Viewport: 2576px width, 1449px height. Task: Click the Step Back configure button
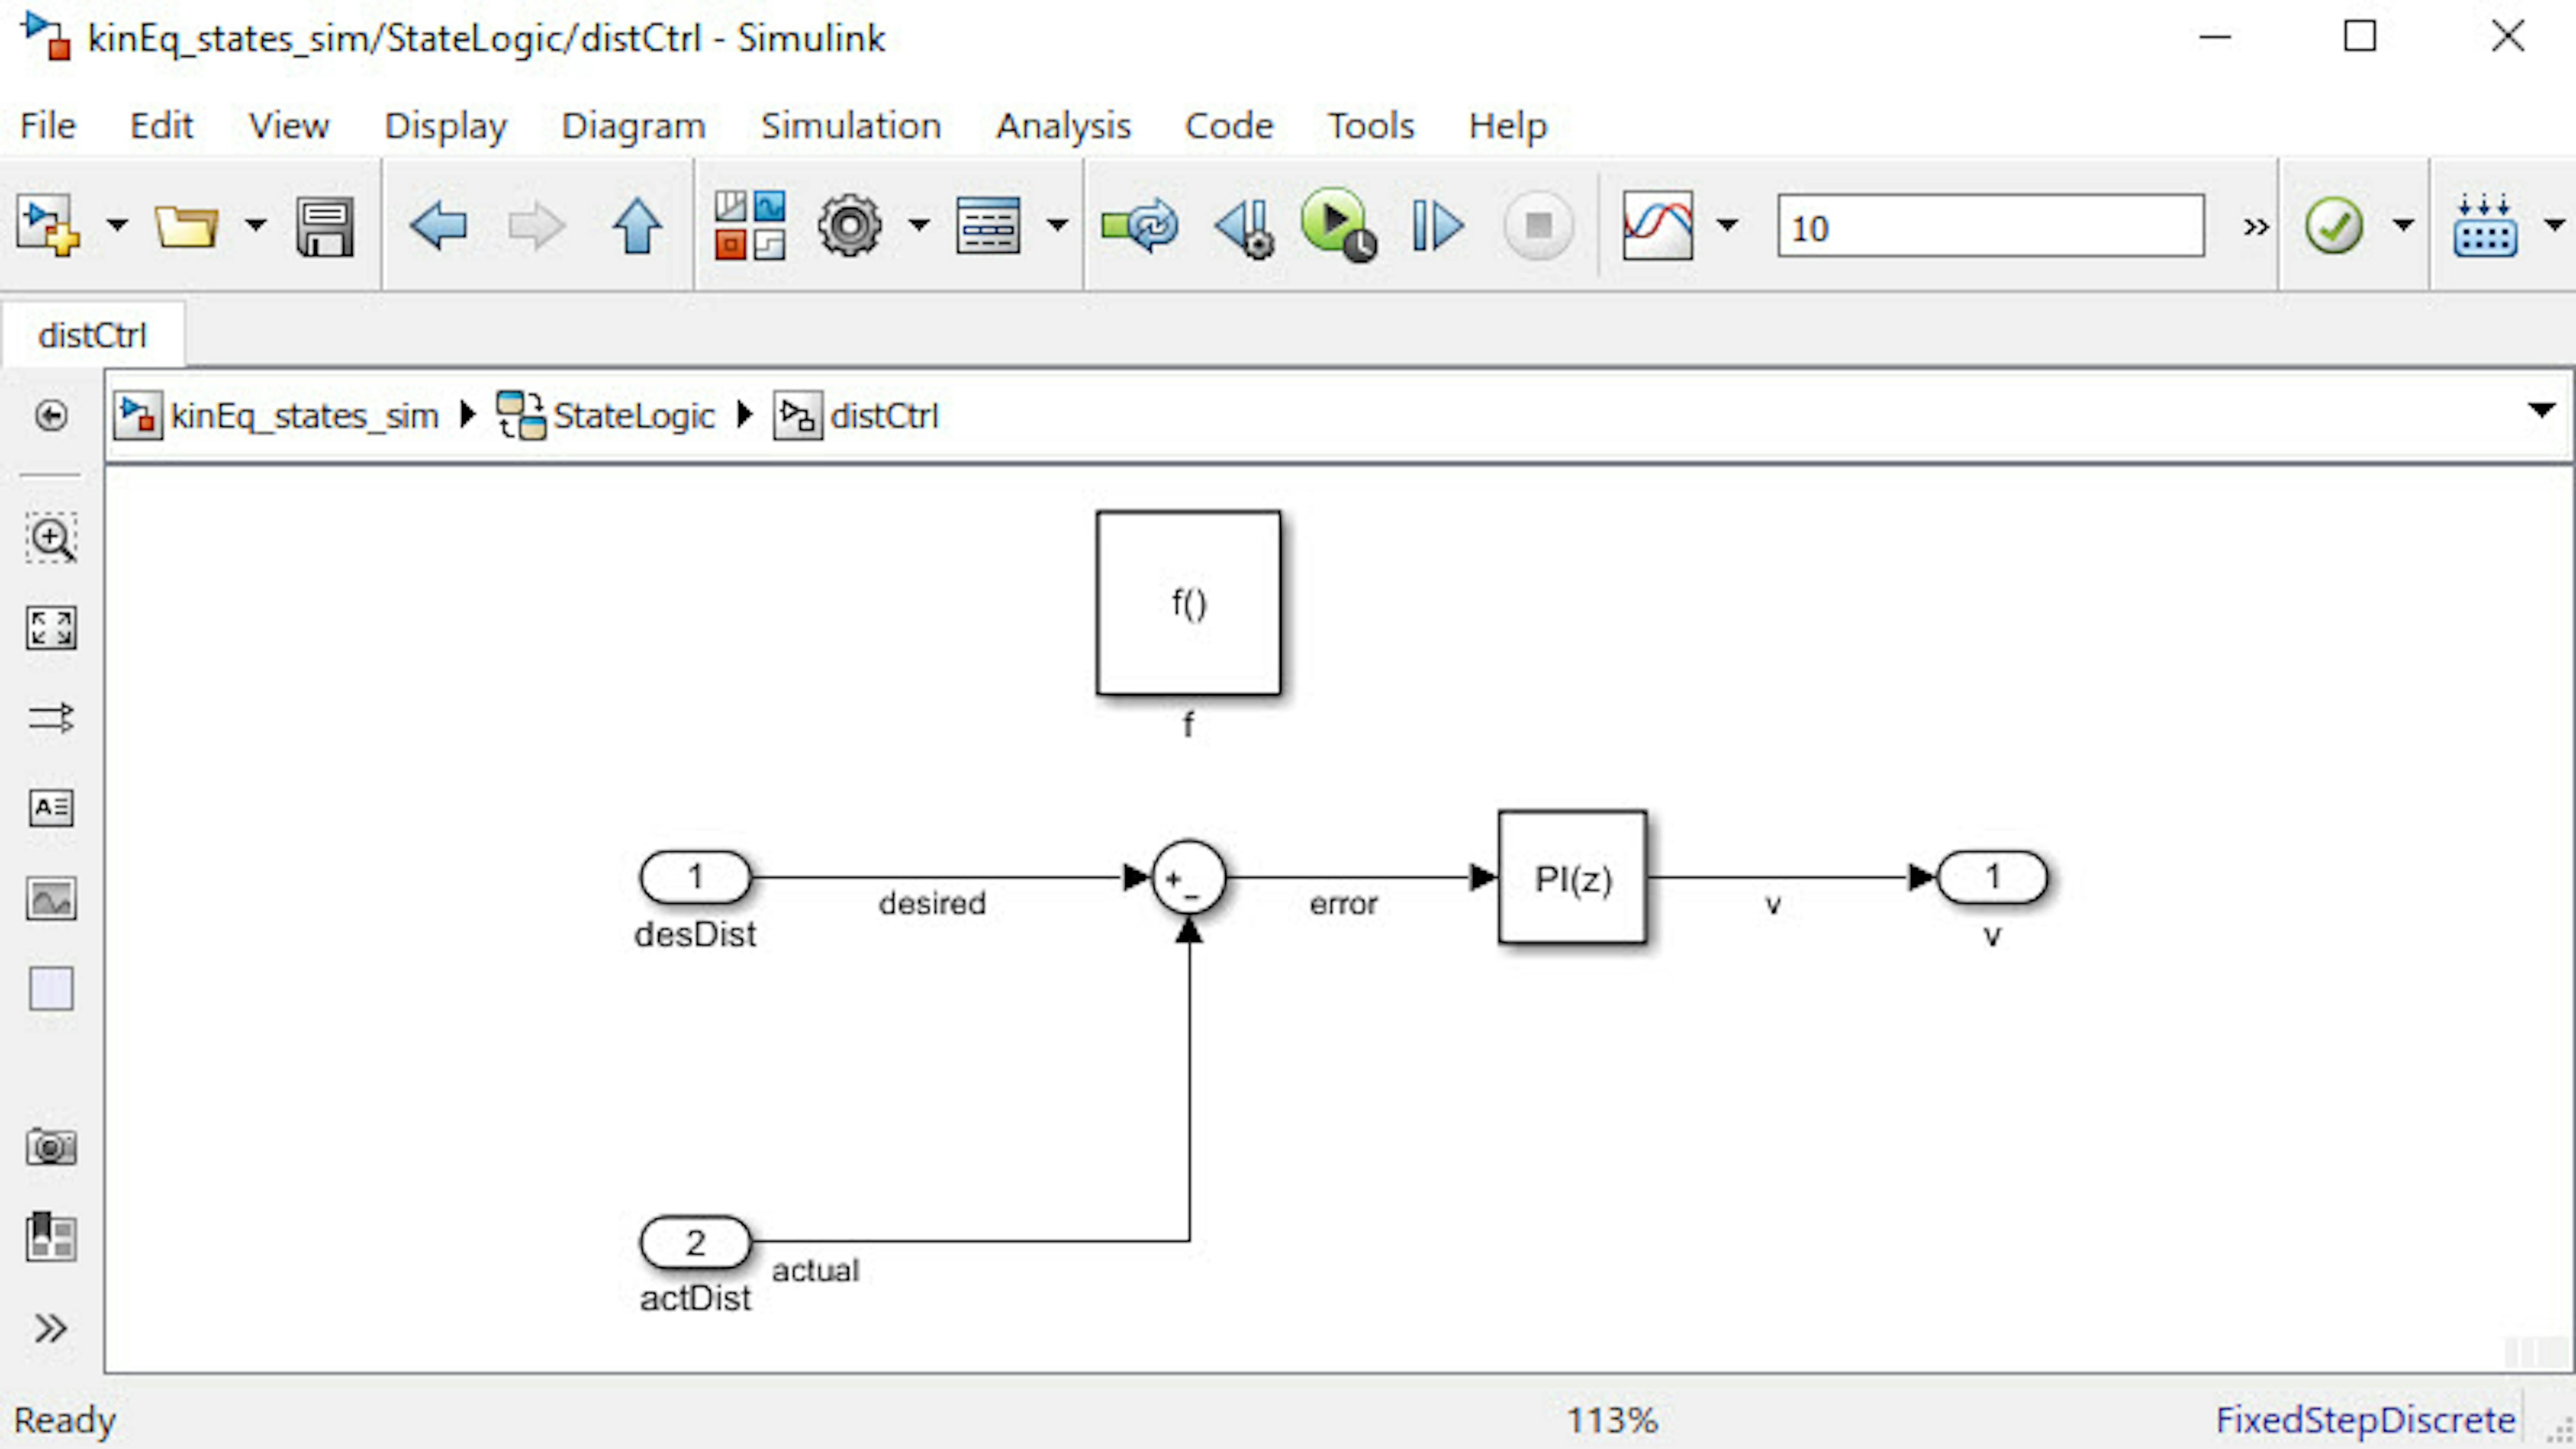click(1245, 228)
